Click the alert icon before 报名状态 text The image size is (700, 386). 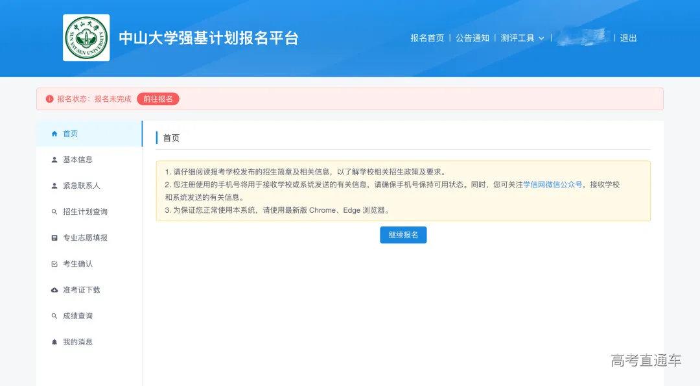51,99
